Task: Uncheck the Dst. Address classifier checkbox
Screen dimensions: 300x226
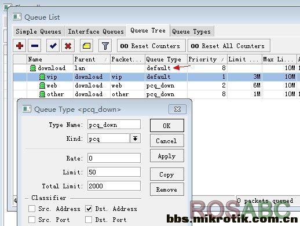Action: click(x=89, y=209)
